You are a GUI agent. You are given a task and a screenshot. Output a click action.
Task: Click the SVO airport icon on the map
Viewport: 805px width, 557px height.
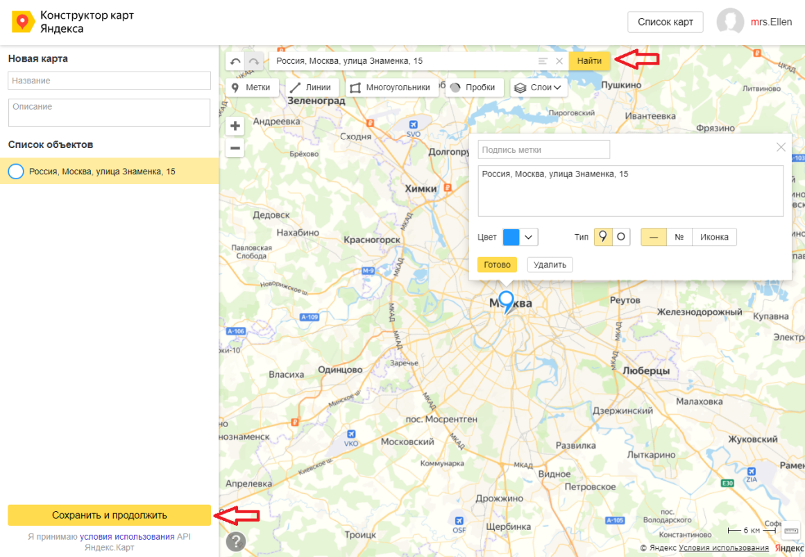tap(414, 125)
